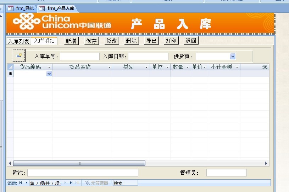This screenshot has width=289, height=192.
Task: Open the 小计金额 column filter arrow
Action: click(237, 67)
